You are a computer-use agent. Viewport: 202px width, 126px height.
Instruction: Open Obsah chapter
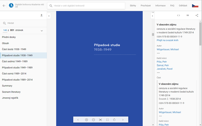[23, 43]
